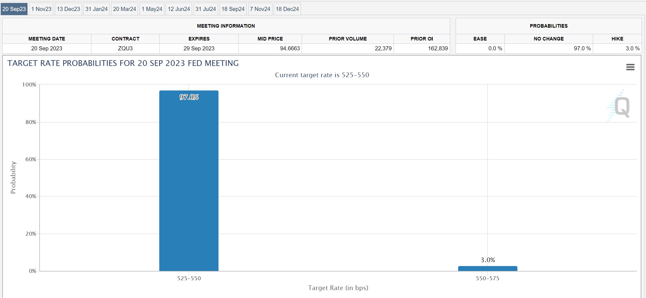Select the 20 Mar24 meeting tab
646x298 pixels.
coord(124,9)
